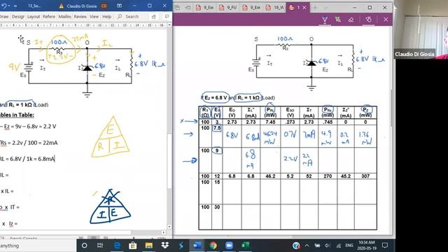This screenshot has width=448, height=252.
Task: Open Cortana circle on the taskbar
Action: pyautogui.click(x=84, y=246)
